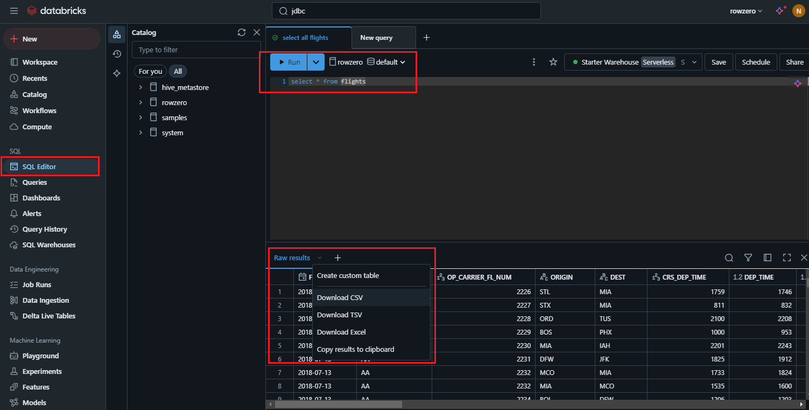
Task: Star this query as a favorite
Action: tap(553, 61)
